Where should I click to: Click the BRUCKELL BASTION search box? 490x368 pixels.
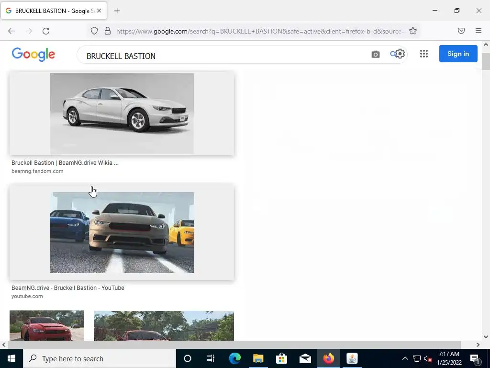[225, 56]
